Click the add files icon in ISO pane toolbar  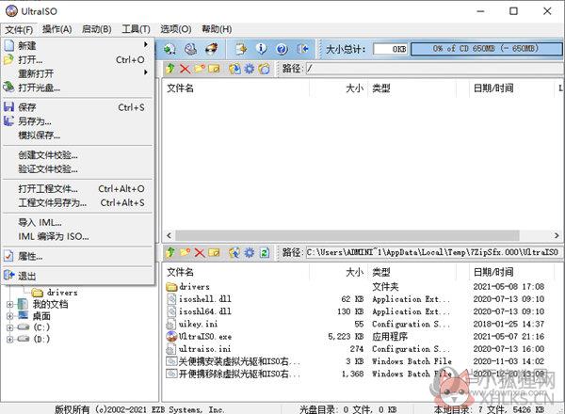point(234,69)
